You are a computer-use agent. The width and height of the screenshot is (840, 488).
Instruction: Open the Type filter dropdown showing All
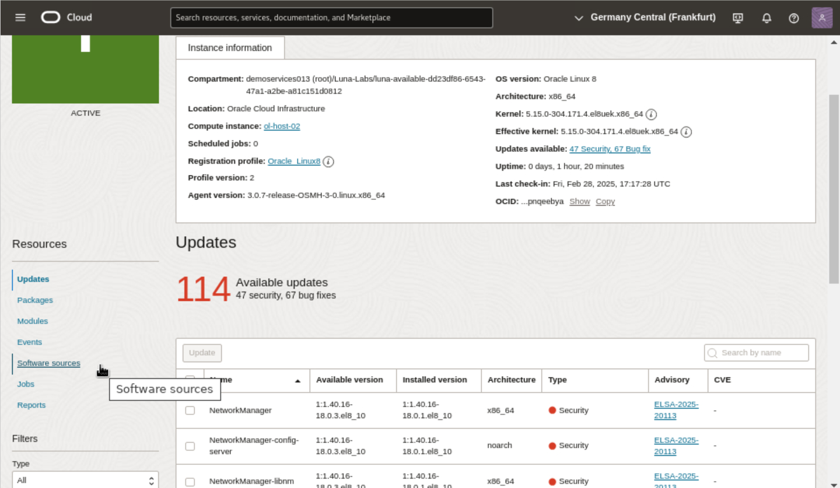85,480
